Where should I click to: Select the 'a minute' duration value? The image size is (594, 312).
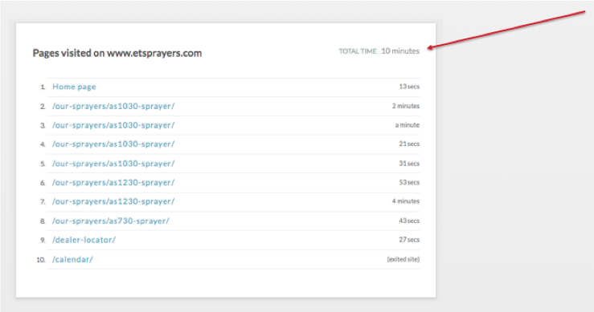click(408, 125)
